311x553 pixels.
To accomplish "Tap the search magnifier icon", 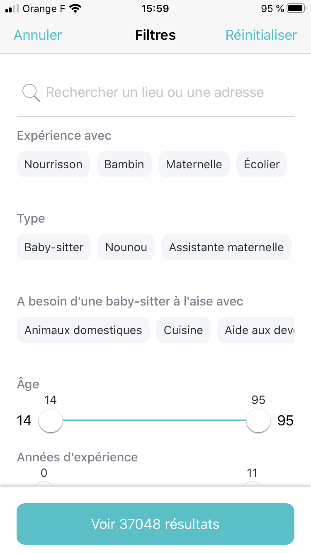I will coord(31,92).
